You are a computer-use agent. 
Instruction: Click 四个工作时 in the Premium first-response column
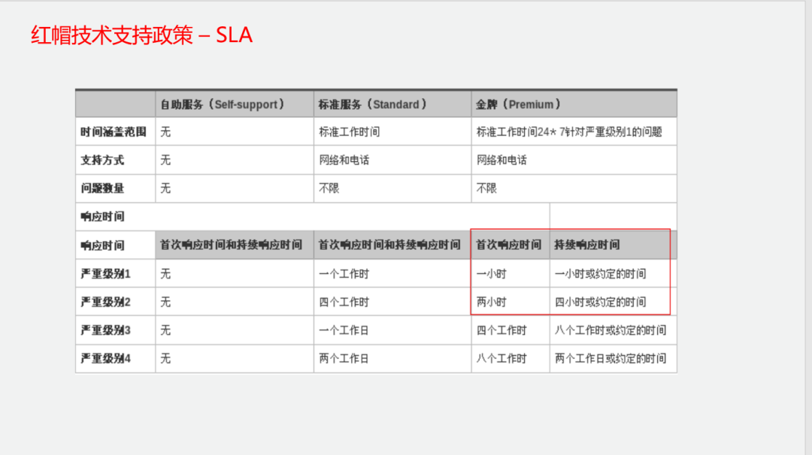point(501,330)
